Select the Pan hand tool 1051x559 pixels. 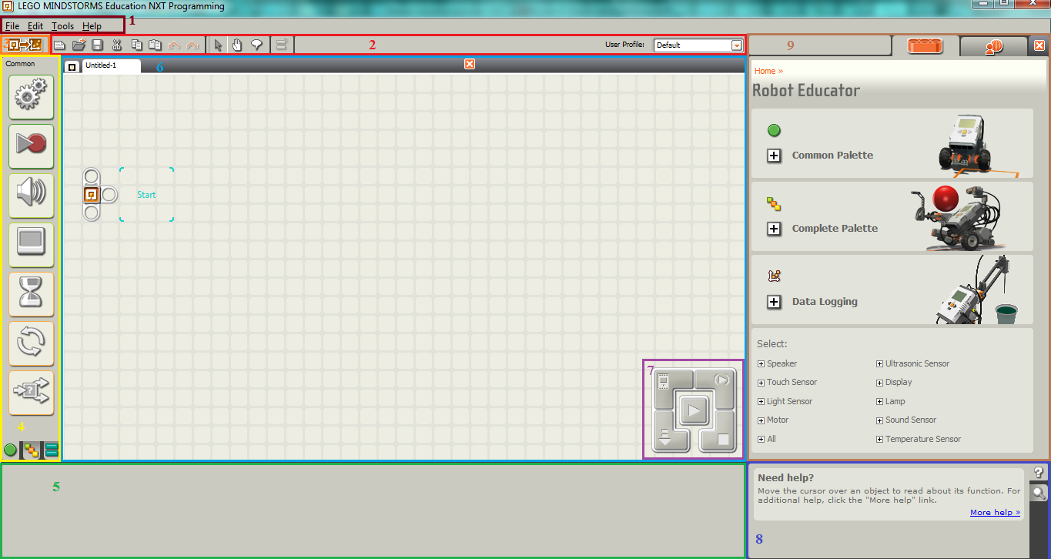pos(237,45)
